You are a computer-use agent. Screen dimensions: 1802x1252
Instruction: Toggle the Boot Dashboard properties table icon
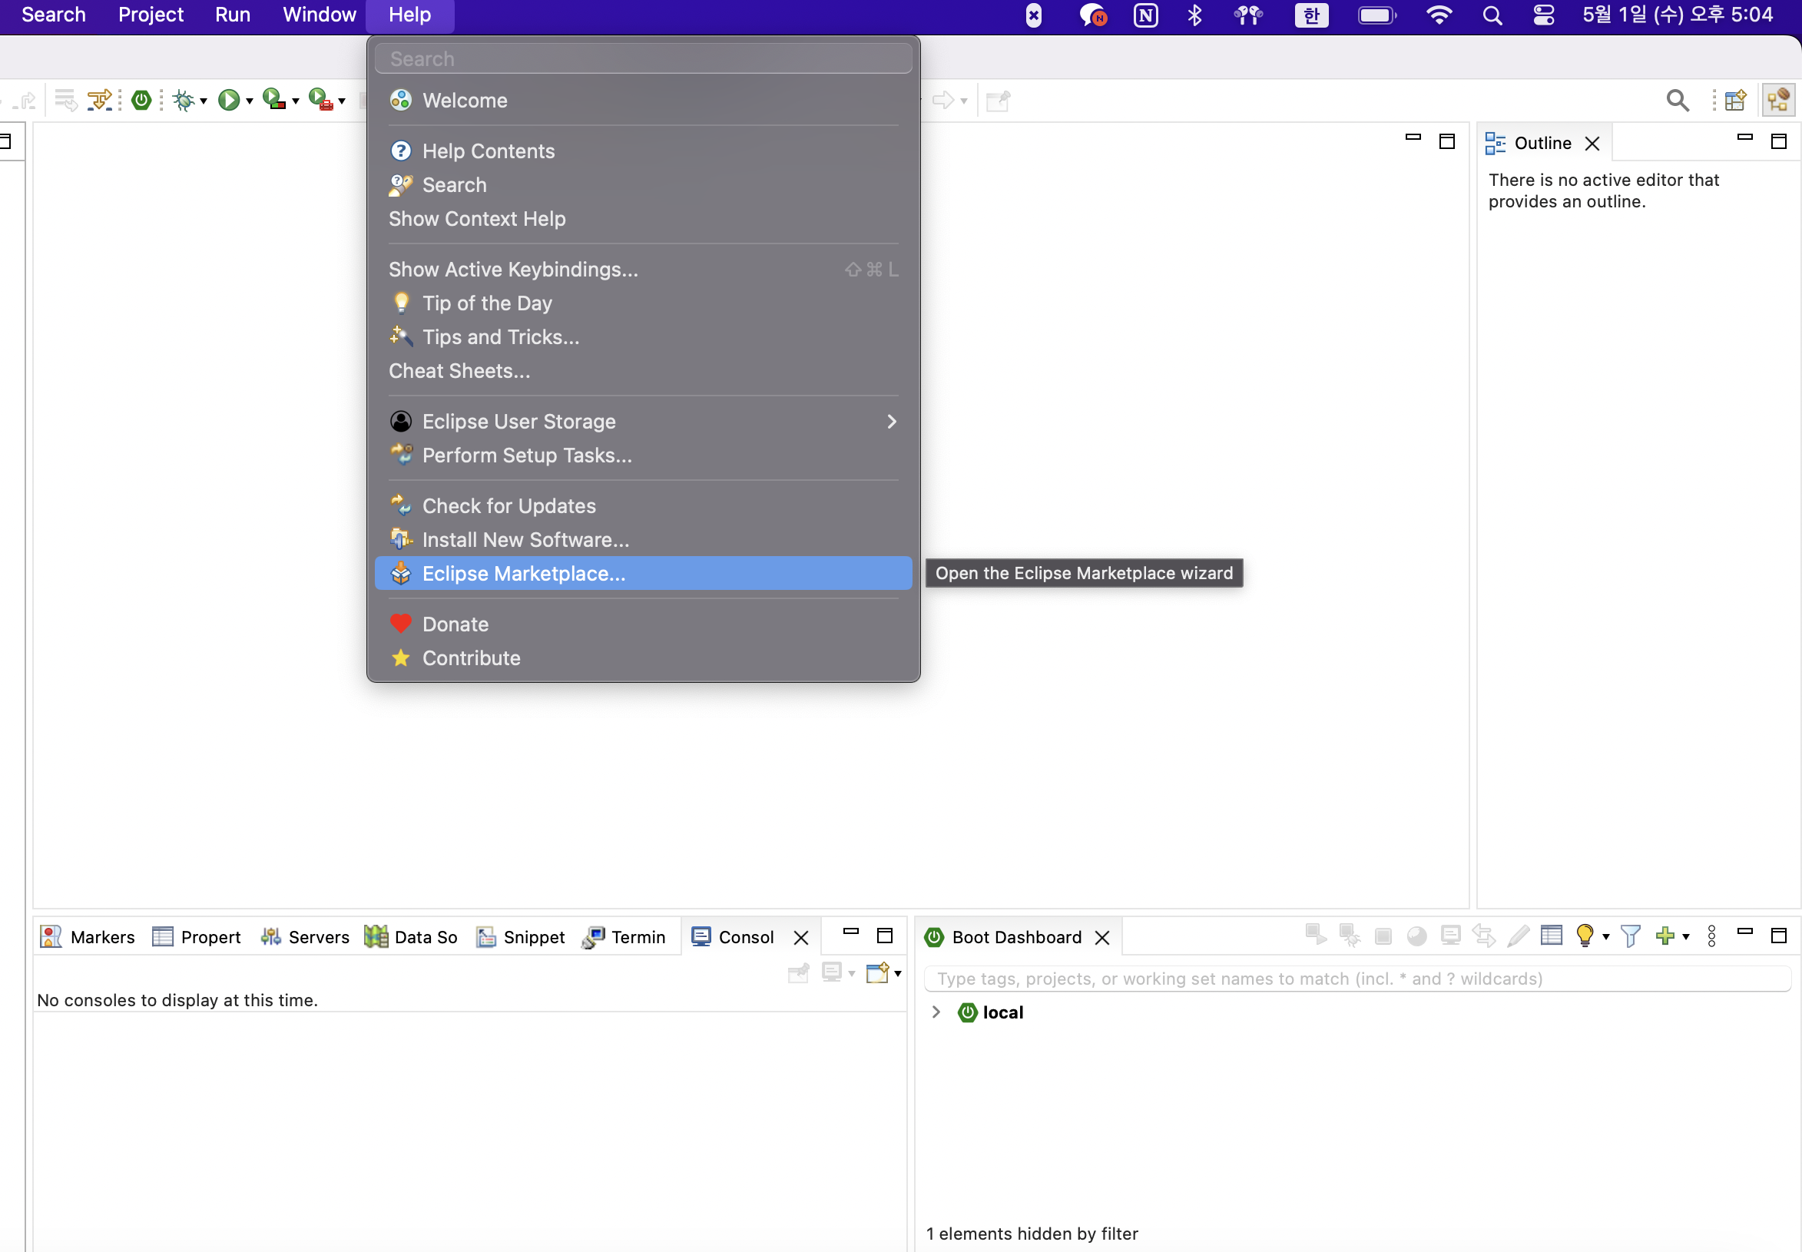(1551, 935)
